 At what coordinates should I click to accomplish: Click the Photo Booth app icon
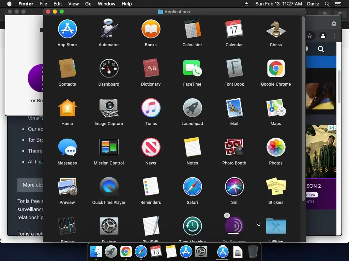point(234,147)
